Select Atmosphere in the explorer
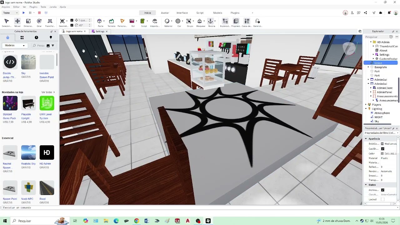 pyautogui.click(x=382, y=113)
